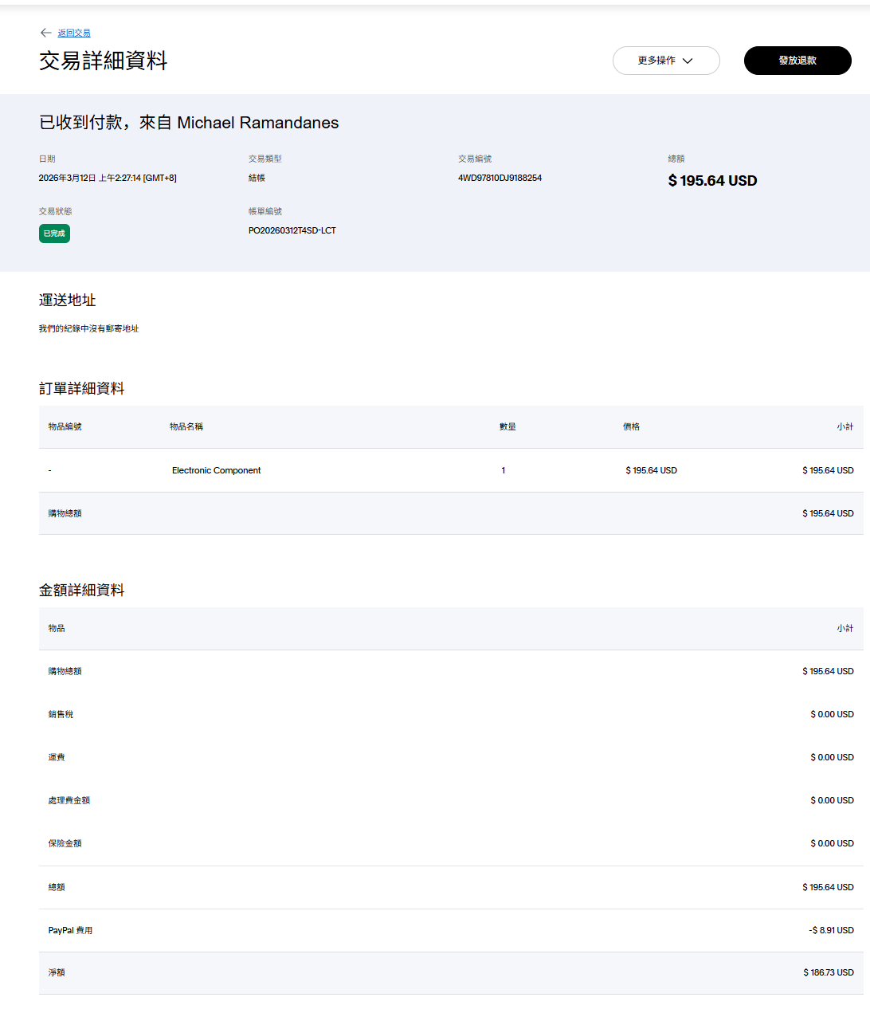
Task: Click the -$8.91 USD fee amount
Action: (x=831, y=930)
